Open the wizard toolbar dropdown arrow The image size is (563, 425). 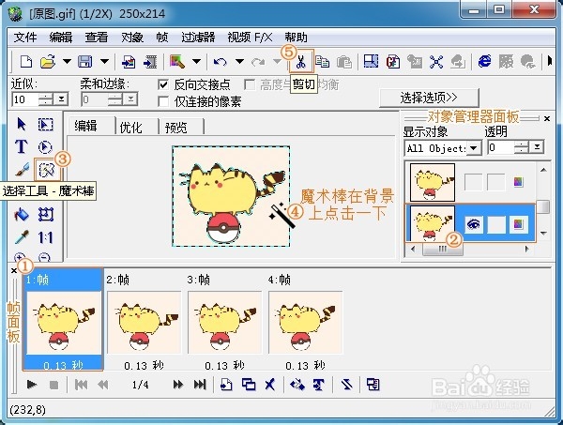click(196, 62)
